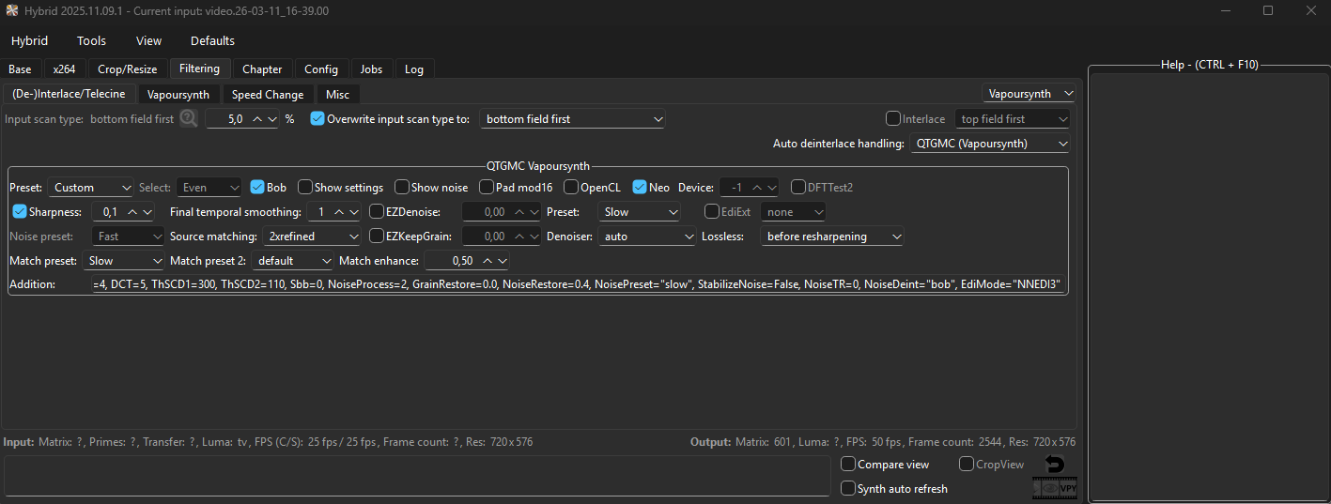Image resolution: width=1331 pixels, height=504 pixels.
Task: Expand the Source matching dropdown
Action: pos(311,237)
